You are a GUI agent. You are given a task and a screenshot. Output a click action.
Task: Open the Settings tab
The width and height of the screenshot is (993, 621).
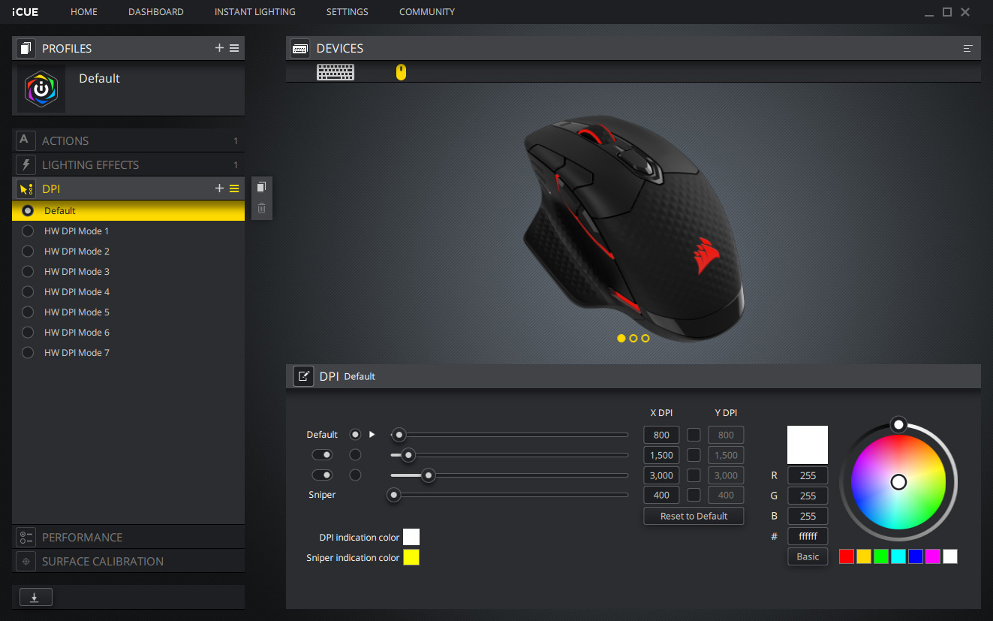coord(348,12)
